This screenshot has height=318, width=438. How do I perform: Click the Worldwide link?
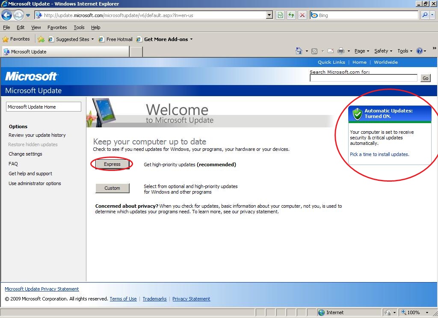(386, 62)
